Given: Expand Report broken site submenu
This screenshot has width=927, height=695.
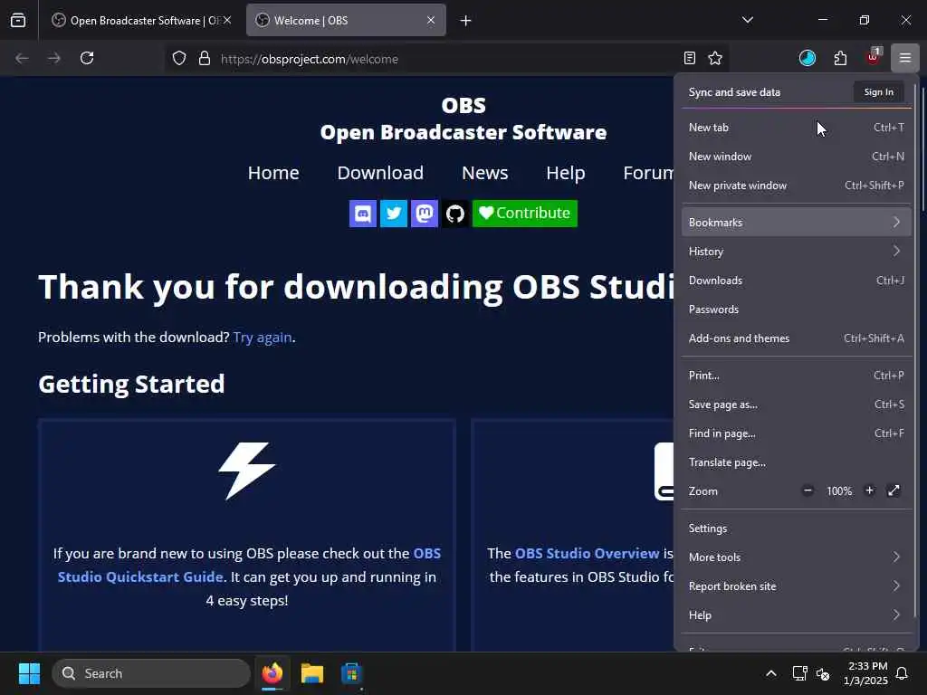Looking at the screenshot, I should click(x=796, y=586).
